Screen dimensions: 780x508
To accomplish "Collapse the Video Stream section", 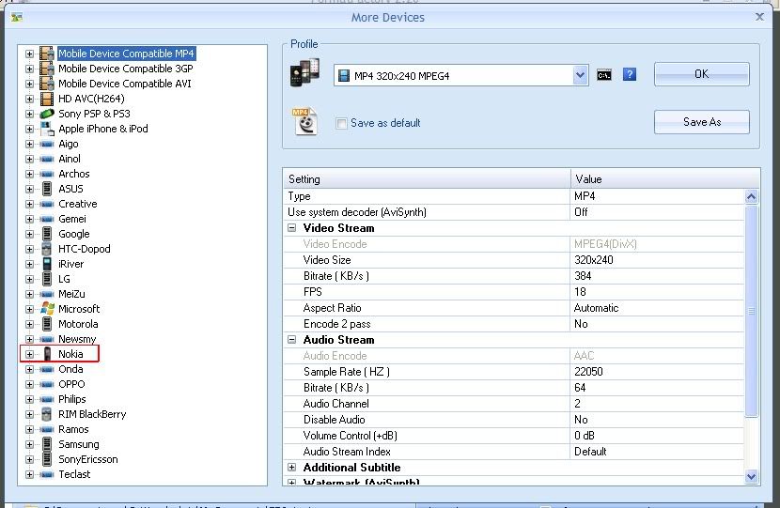I will (x=292, y=228).
